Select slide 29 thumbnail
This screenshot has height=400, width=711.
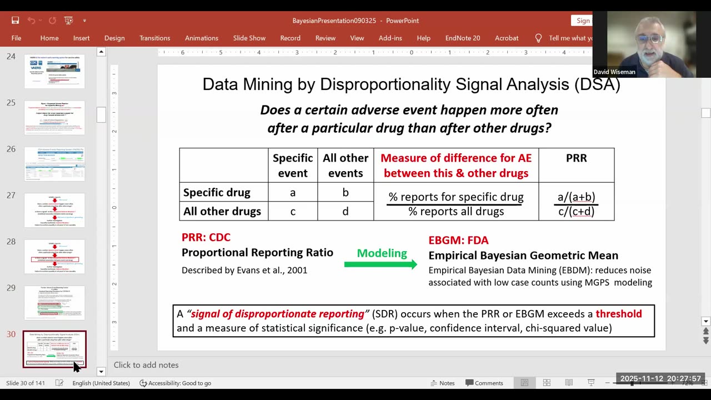pos(54,303)
